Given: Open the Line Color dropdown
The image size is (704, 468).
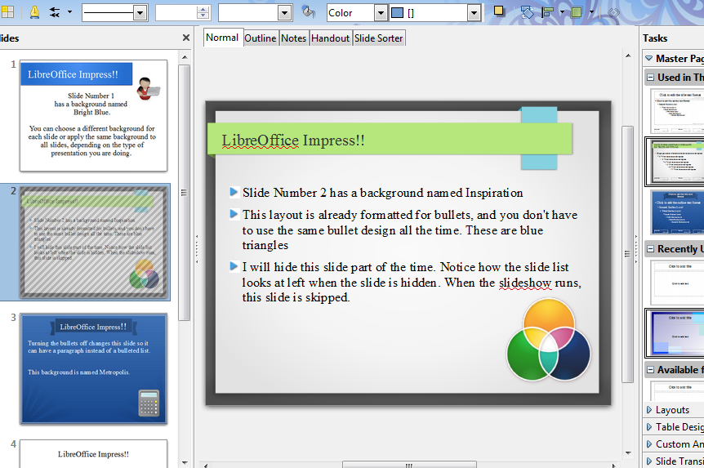Looking at the screenshot, I should [285, 13].
